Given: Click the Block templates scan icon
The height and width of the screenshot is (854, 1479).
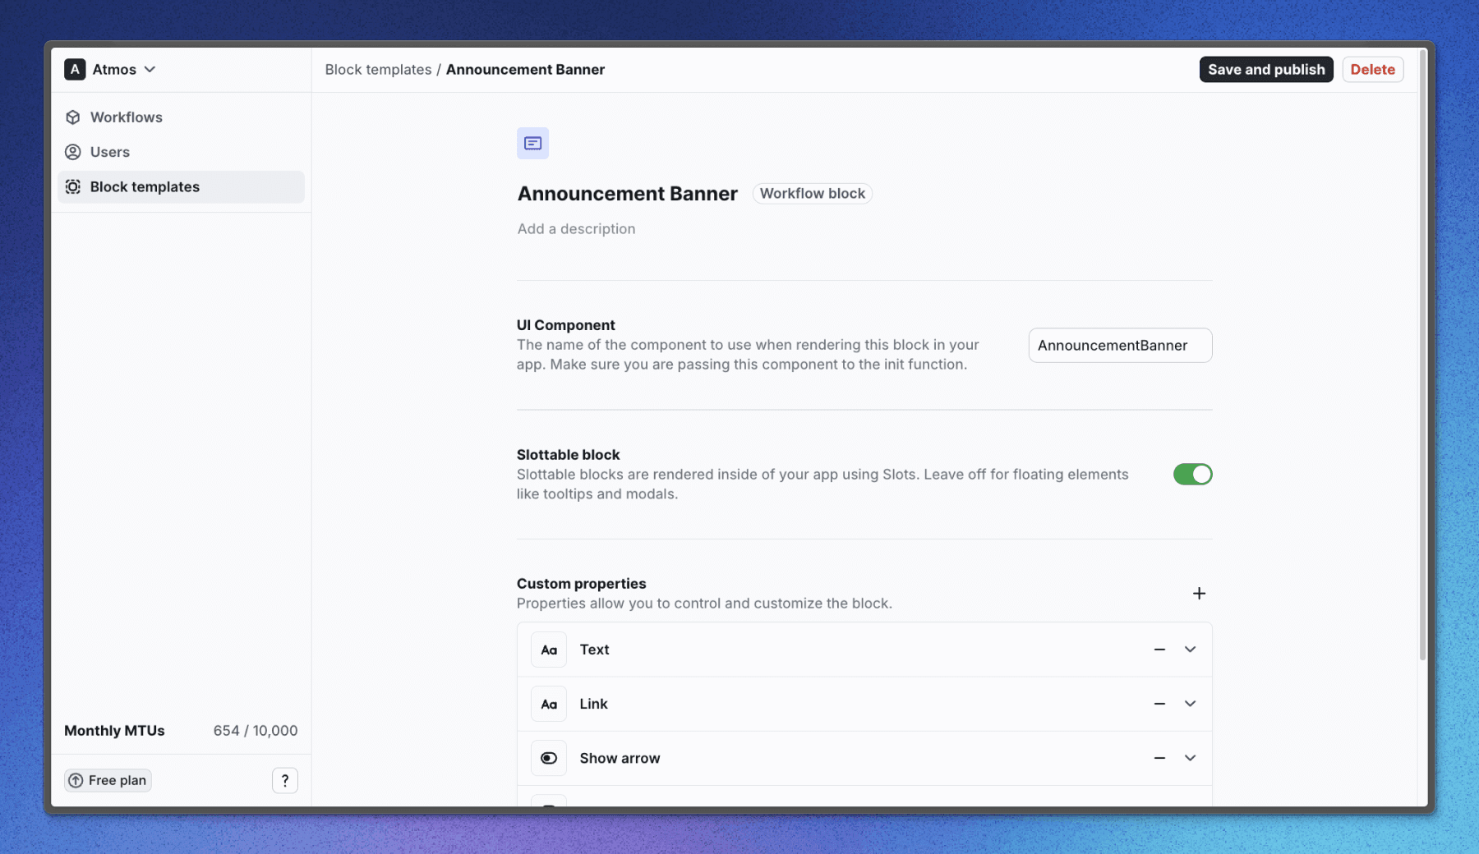Looking at the screenshot, I should pos(74,186).
